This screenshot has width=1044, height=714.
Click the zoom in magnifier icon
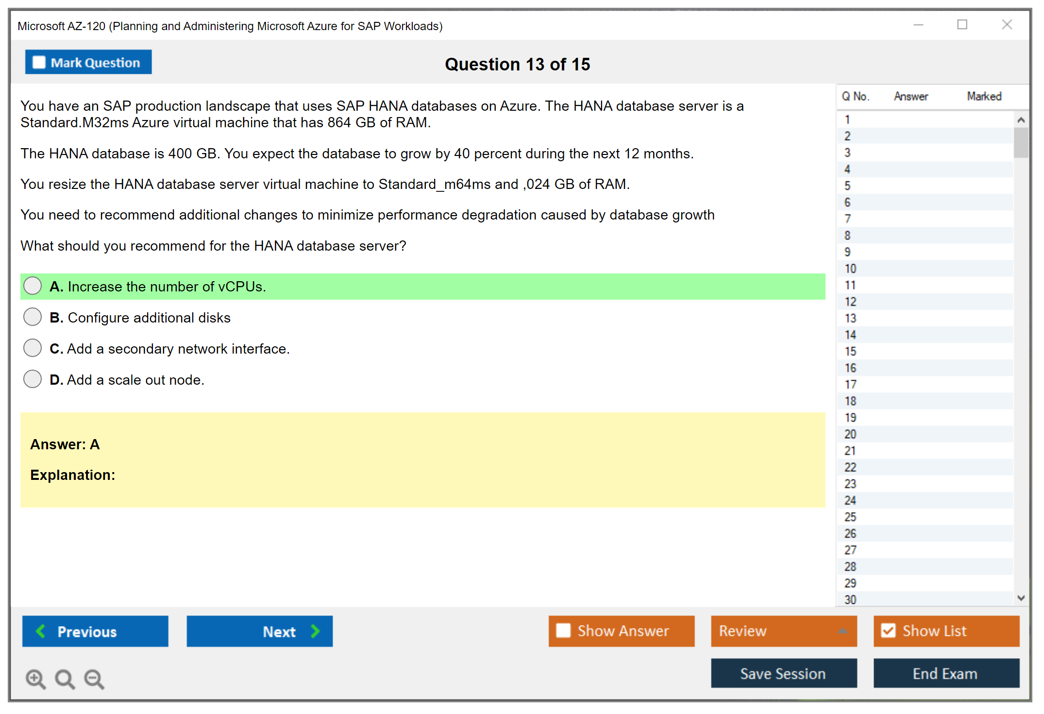coord(35,679)
